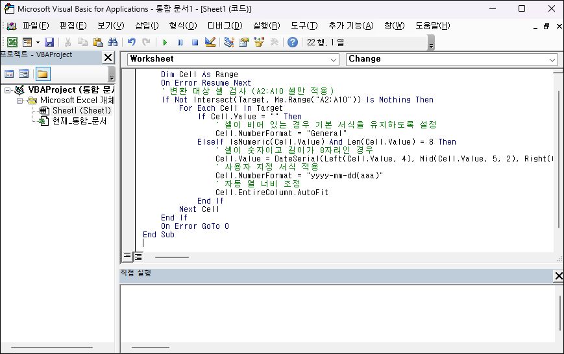Screen dimensions: 564x354
Task: Close the inner code window
Action: click(x=559, y=26)
